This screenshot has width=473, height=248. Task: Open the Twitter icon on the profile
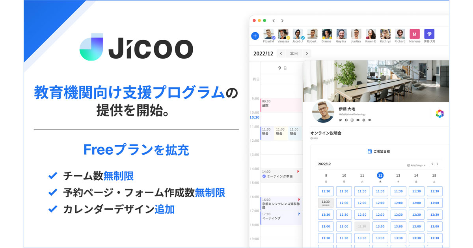[340, 120]
